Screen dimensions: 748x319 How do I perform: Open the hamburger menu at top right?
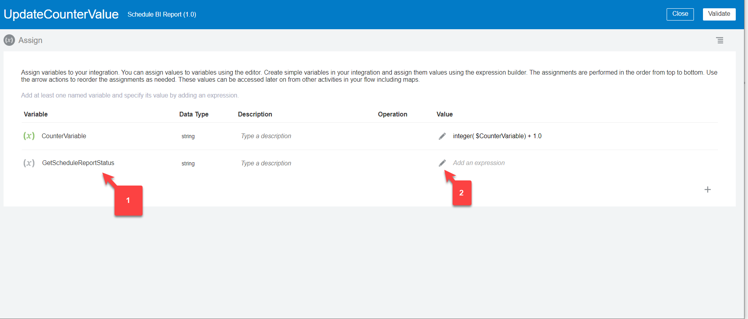720,40
